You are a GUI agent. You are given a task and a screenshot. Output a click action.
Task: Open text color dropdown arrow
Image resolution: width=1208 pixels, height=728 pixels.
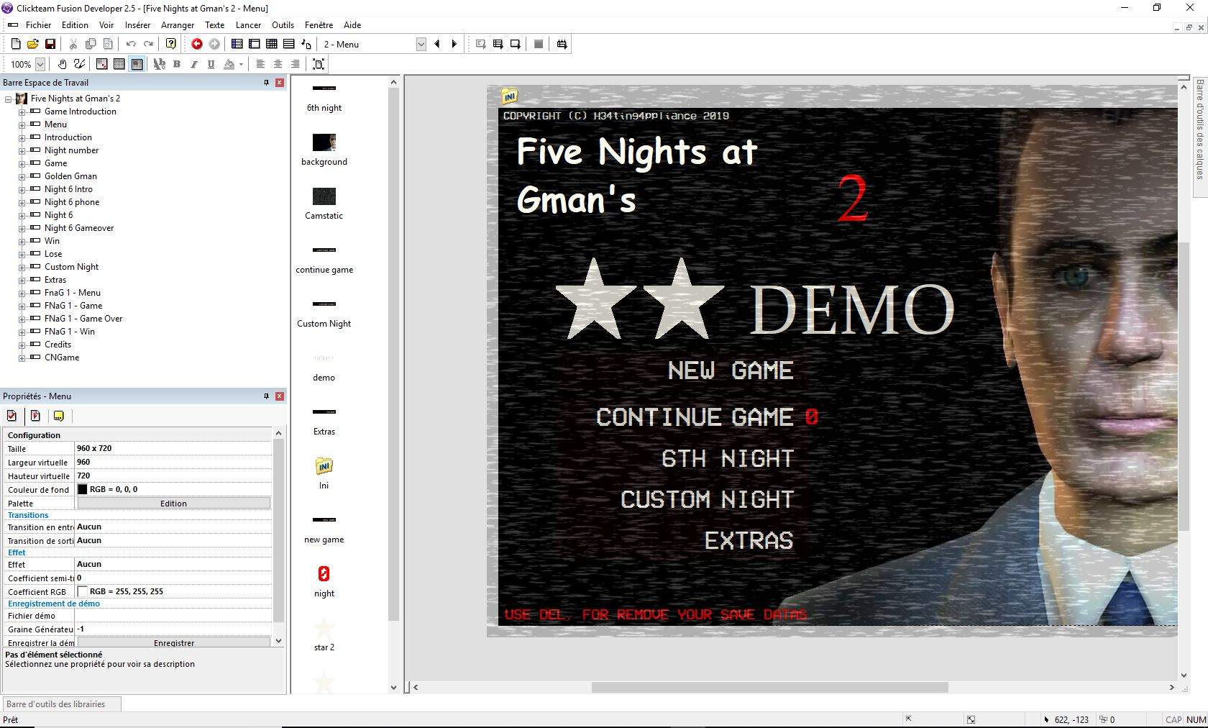coord(241,64)
